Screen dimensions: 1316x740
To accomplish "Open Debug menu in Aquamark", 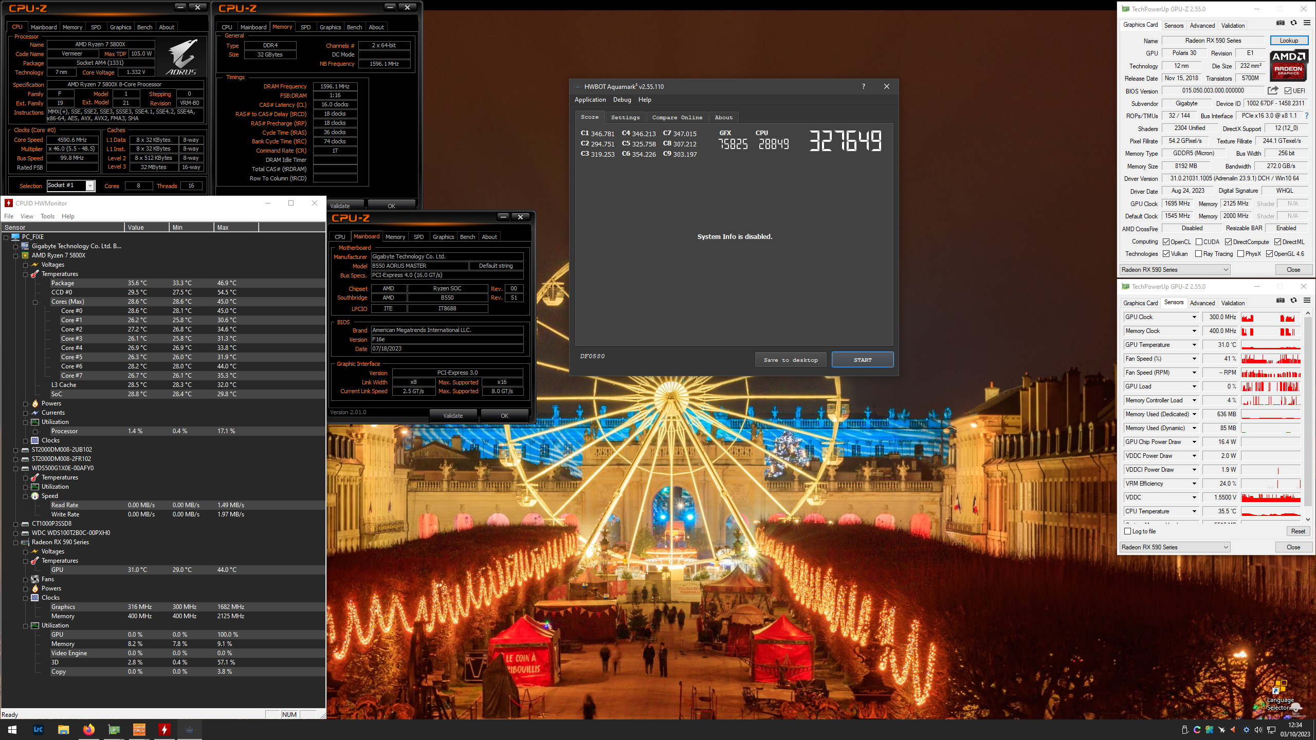I will pyautogui.click(x=622, y=100).
